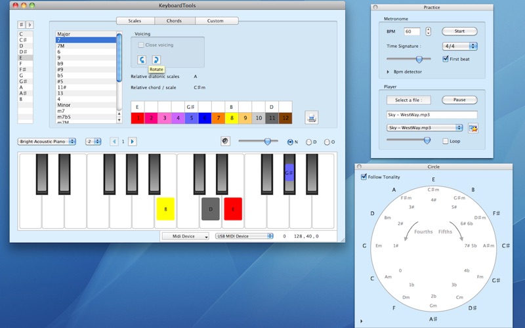Select the m7b5 chord type
This screenshot has height=328, width=525.
86,117
